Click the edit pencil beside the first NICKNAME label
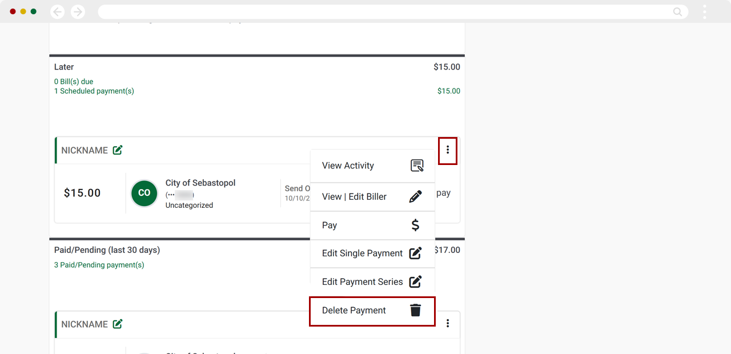Image resolution: width=731 pixels, height=354 pixels. pos(118,150)
